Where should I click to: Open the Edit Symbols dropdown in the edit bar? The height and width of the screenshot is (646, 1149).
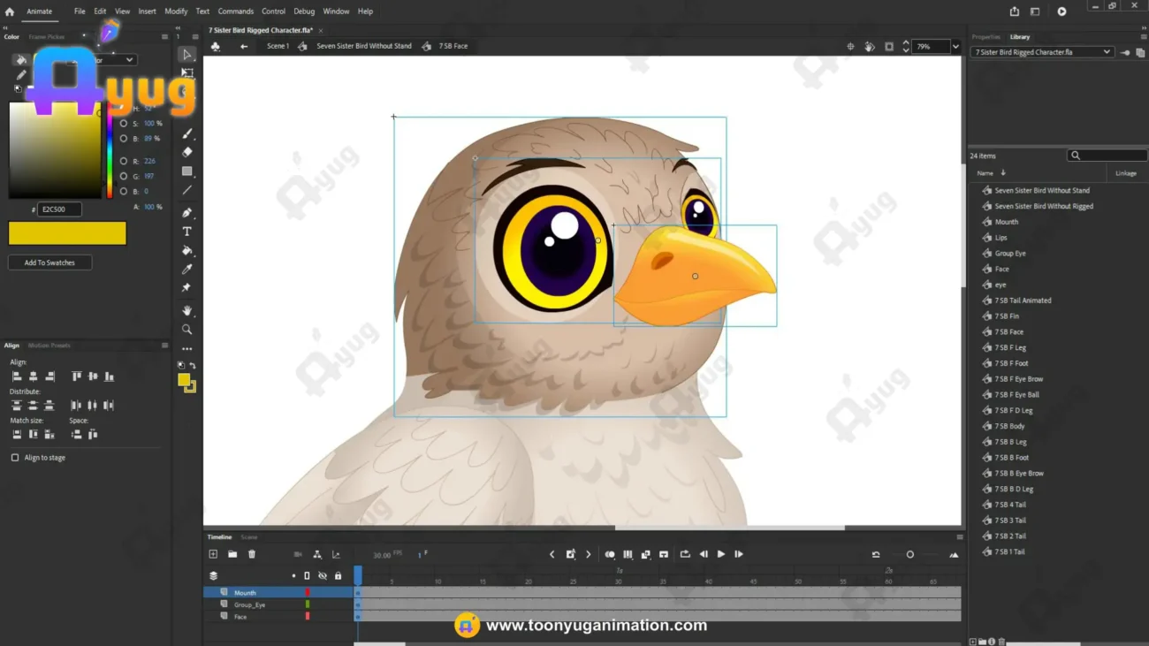(215, 46)
